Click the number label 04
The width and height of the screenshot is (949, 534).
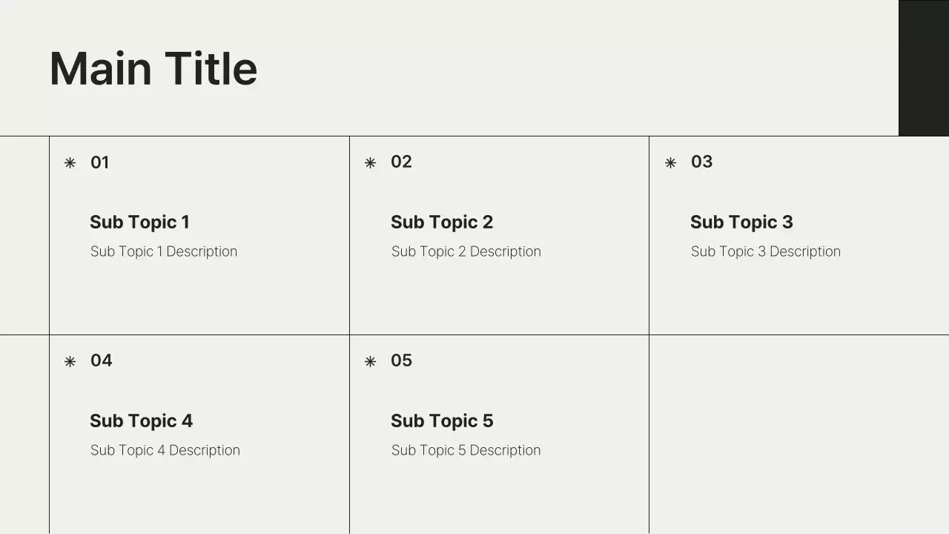coord(102,360)
